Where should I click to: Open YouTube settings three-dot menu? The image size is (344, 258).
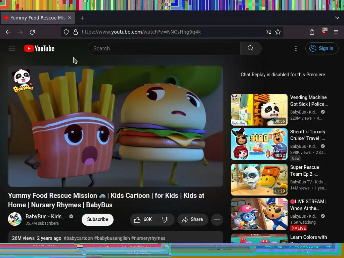click(x=296, y=48)
